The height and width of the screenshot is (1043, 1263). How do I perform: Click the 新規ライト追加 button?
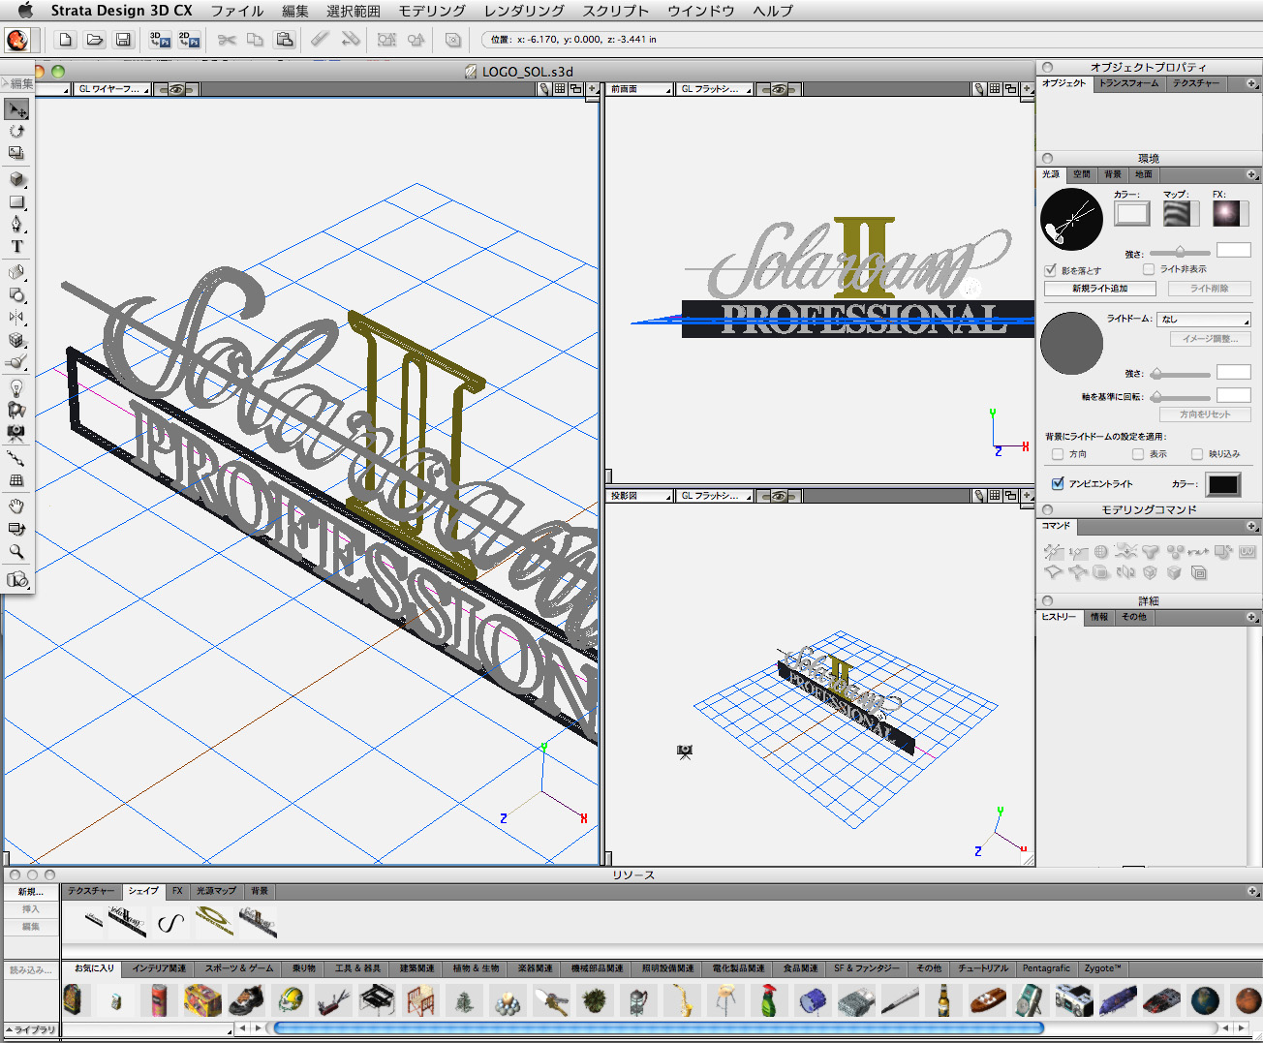point(1099,289)
